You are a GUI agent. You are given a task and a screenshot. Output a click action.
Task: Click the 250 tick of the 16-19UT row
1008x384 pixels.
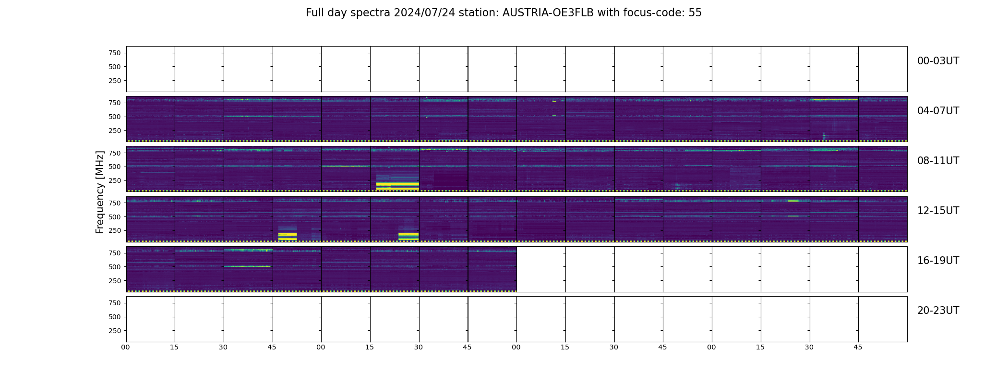tap(115, 281)
